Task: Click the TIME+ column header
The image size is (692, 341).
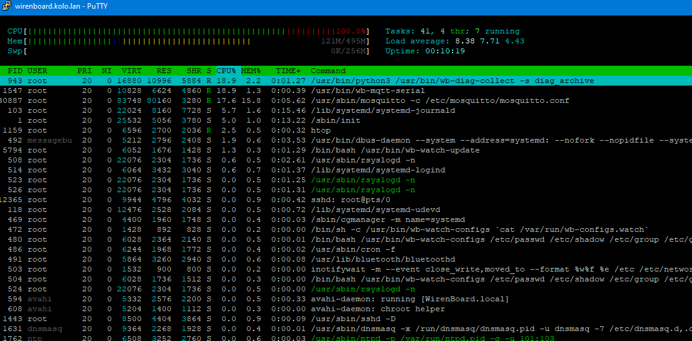Action: 288,71
